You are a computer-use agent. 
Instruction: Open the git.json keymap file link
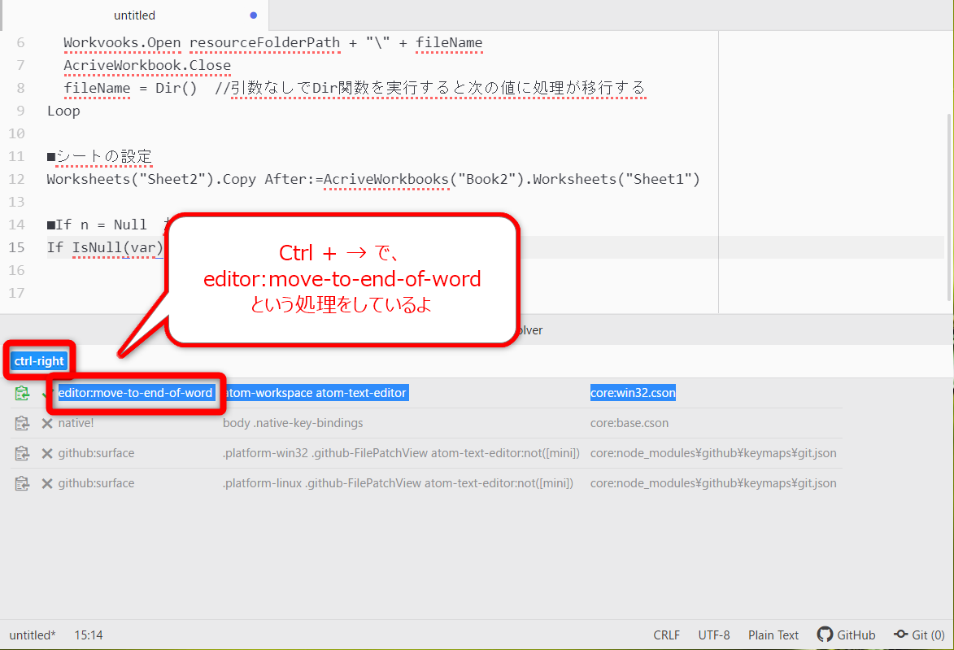[713, 452]
